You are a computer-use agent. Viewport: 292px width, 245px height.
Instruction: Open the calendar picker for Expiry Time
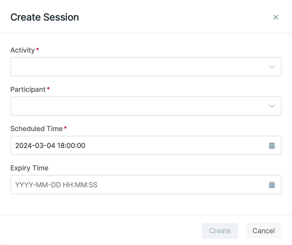click(272, 184)
